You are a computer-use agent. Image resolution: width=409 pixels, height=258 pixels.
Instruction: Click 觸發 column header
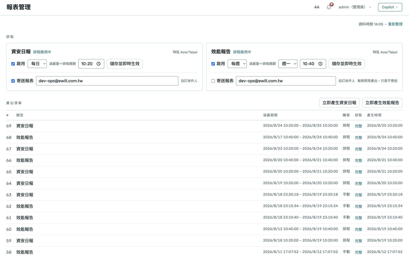[x=346, y=115]
